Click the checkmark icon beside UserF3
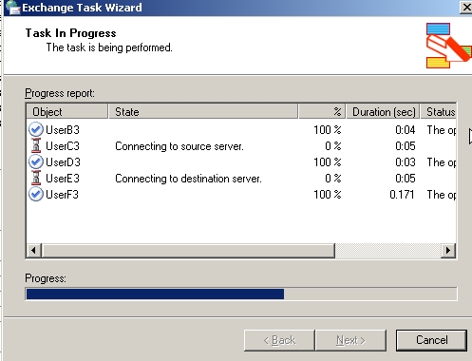 pyautogui.click(x=36, y=194)
